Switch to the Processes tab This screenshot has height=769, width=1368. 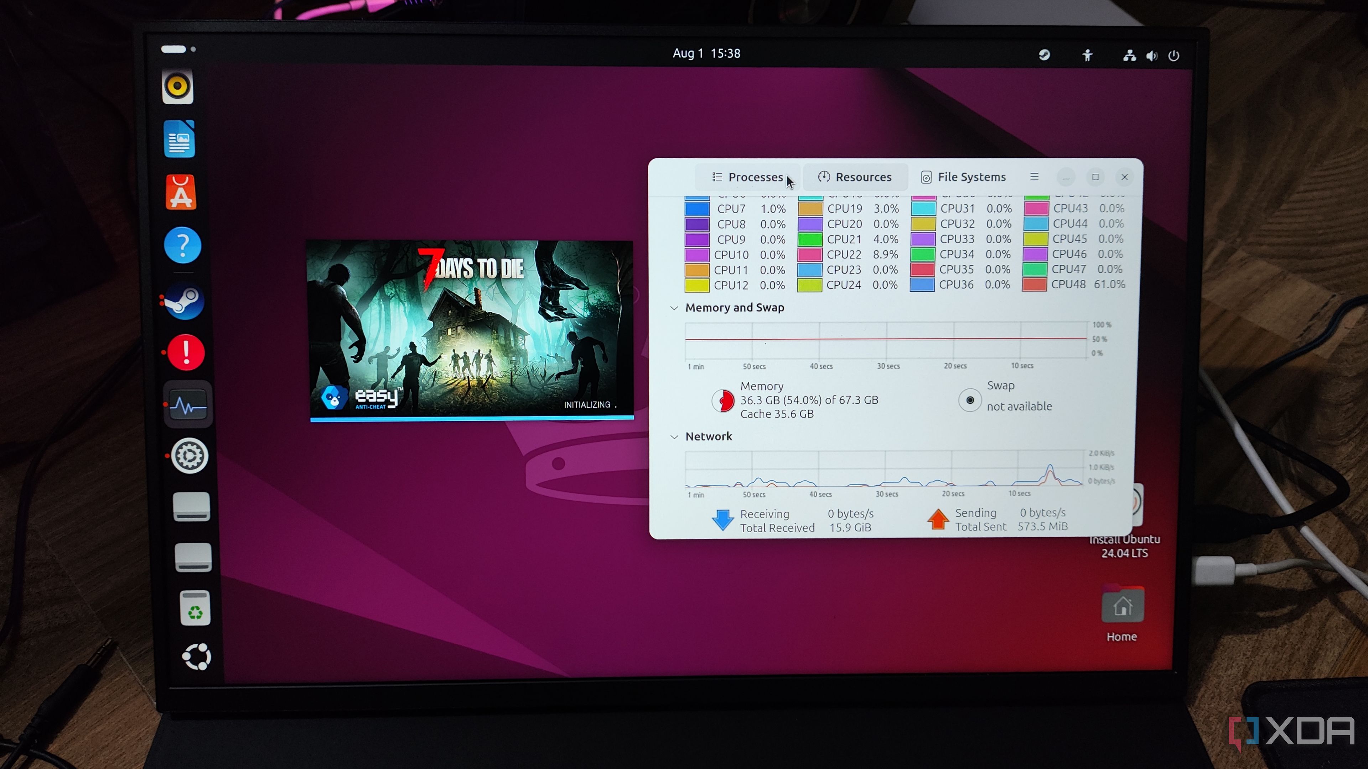(747, 177)
